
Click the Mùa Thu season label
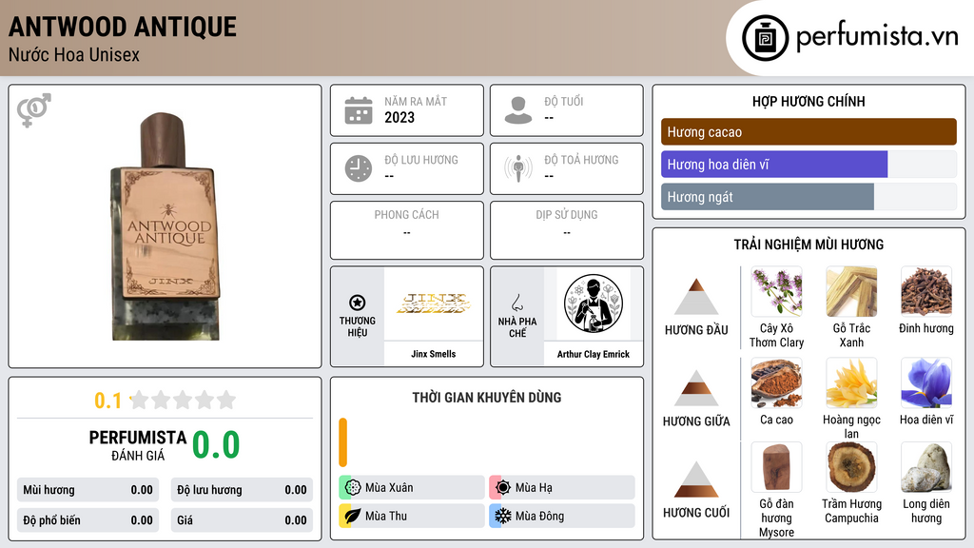click(x=386, y=516)
